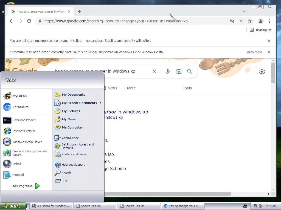The height and width of the screenshot is (210, 281).
Task: Start Windows Media Player
Action: 23,142
